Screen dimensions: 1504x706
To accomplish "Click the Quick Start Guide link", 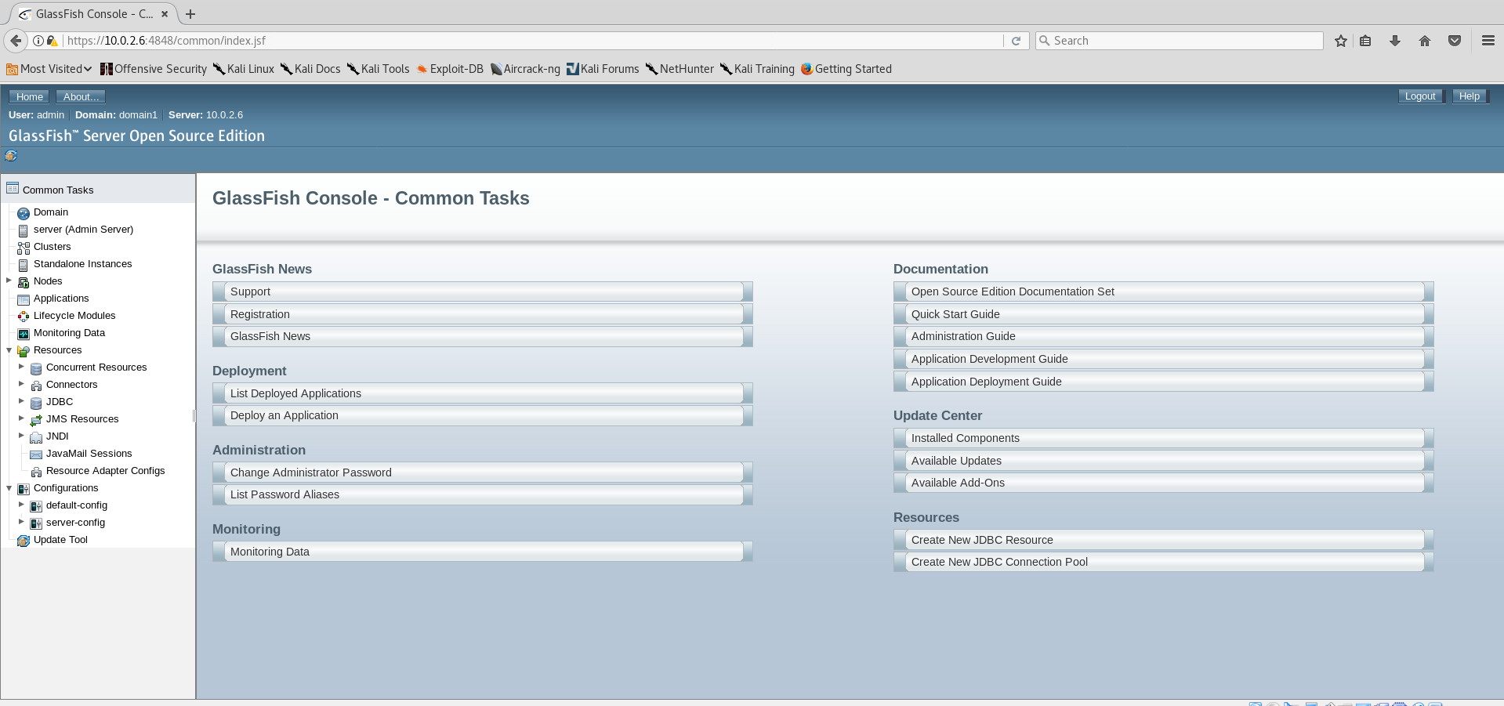I will (1164, 314).
